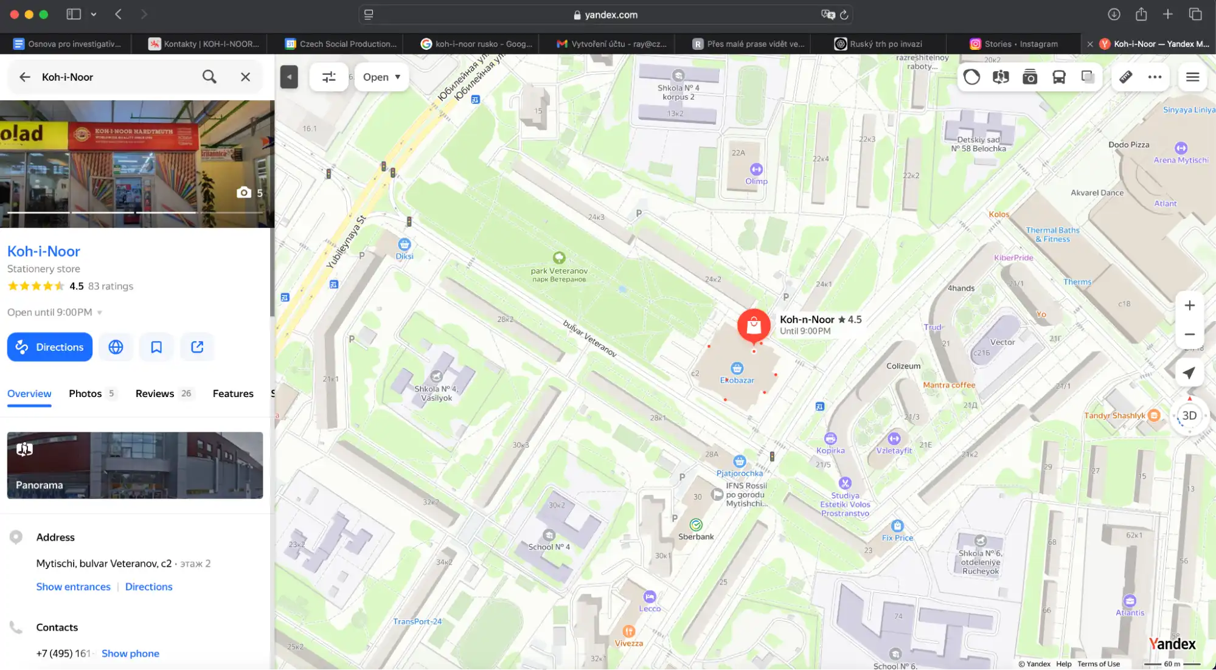Toggle public transport bus layer
Image resolution: width=1216 pixels, height=670 pixels.
tap(1059, 77)
